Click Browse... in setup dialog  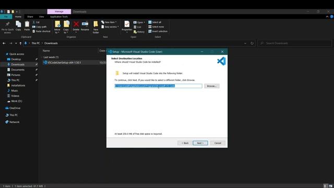[212, 86]
